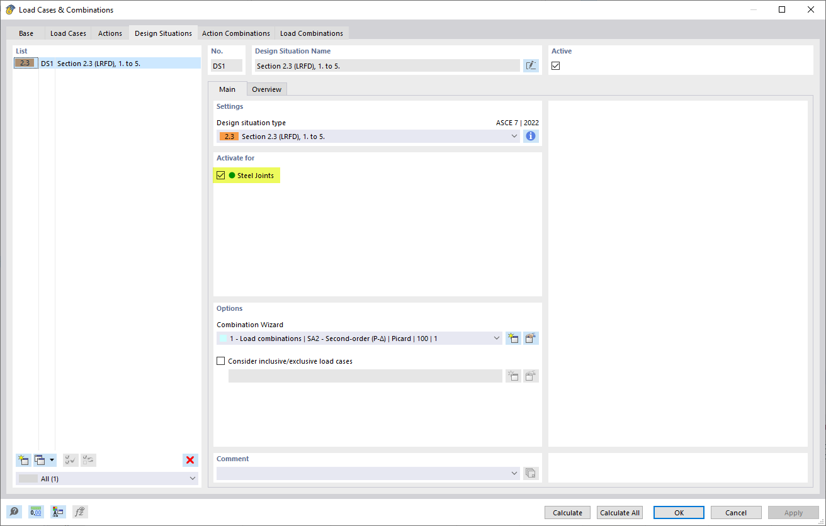Screen dimensions: 826x526
Task: Click the select all check icon
Action: click(71, 460)
